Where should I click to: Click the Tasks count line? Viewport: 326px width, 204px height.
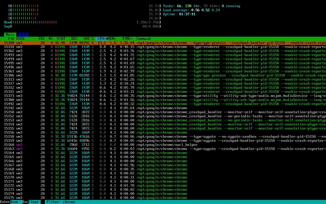click(201, 6)
